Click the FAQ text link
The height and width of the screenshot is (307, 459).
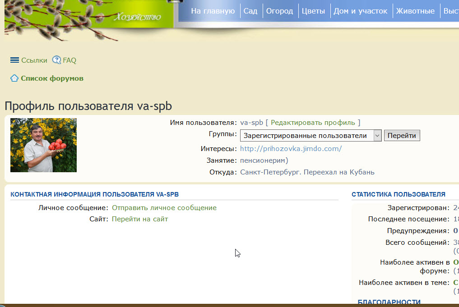[70, 60]
